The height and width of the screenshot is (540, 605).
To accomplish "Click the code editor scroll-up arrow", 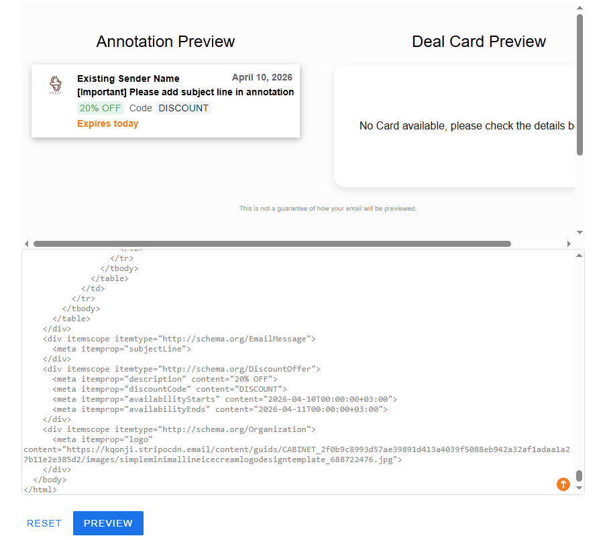I will coord(580,256).
